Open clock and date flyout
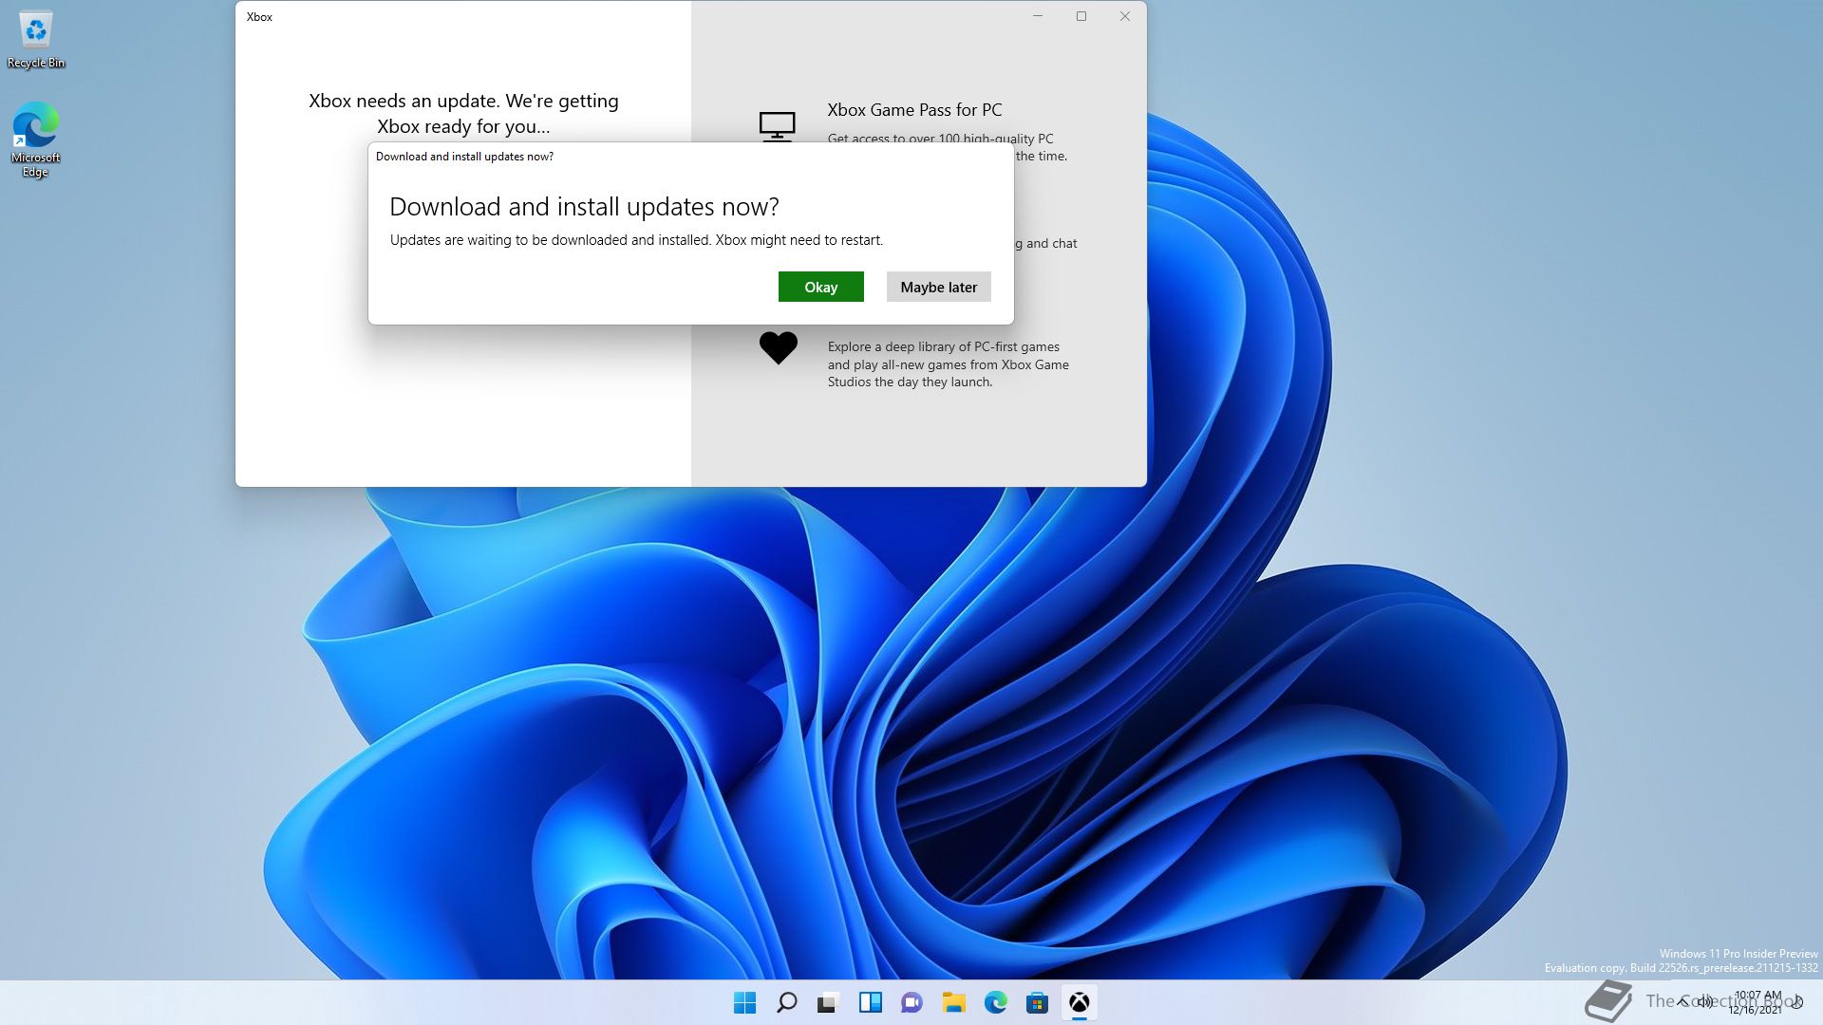This screenshot has width=1823, height=1025. (x=1757, y=1002)
